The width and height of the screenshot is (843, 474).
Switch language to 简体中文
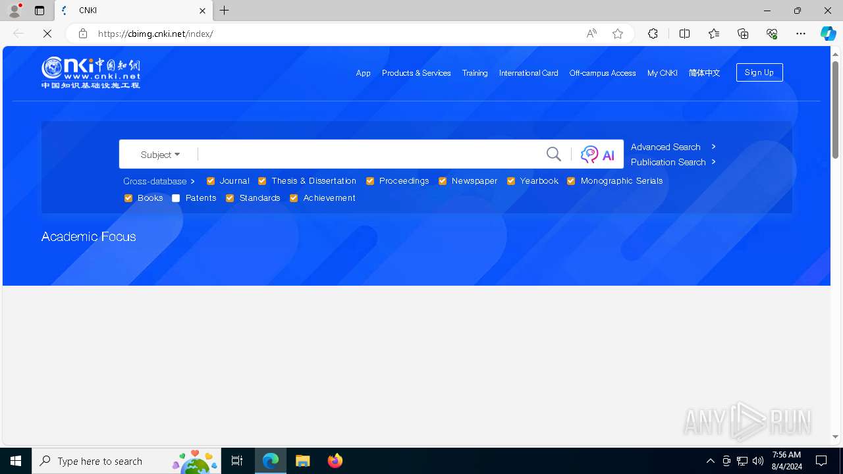tap(704, 73)
